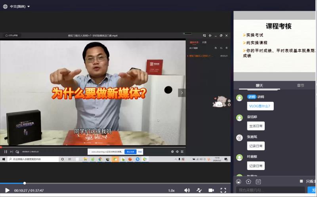Image resolution: width=317 pixels, height=197 pixels.
Task: Open the emoji smiley picker
Action: (239, 182)
